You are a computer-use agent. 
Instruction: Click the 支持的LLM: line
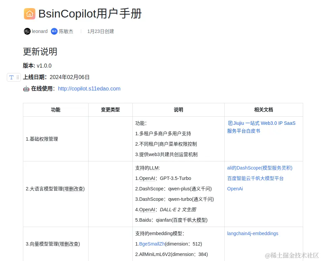point(148,168)
